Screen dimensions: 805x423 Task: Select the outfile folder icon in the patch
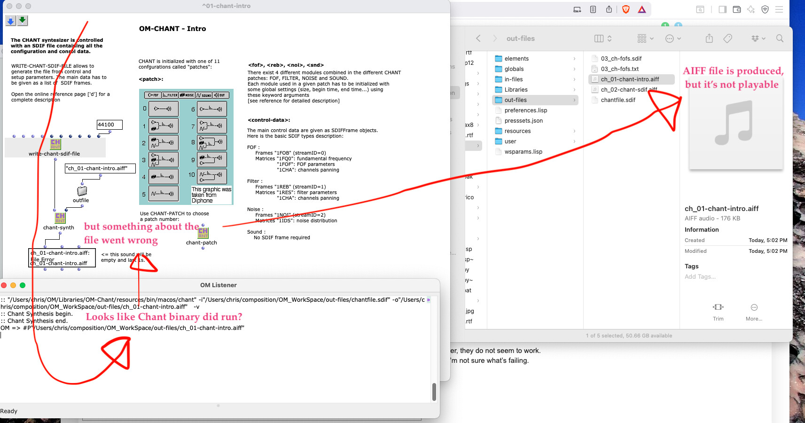[x=82, y=191]
